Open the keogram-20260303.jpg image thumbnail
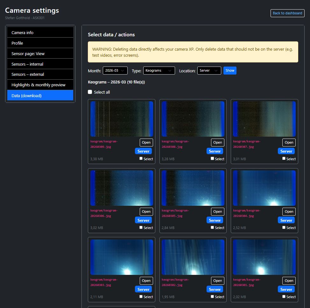Screen dimensions: 310x308 tap(121, 256)
